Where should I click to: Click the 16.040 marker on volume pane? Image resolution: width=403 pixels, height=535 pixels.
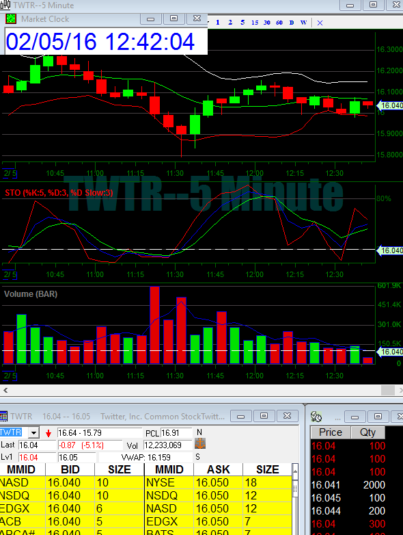pyautogui.click(x=391, y=352)
